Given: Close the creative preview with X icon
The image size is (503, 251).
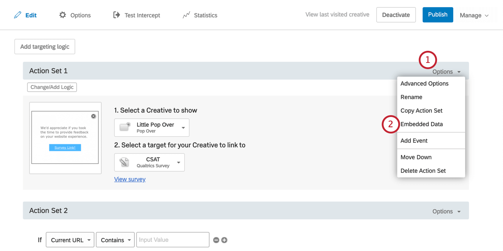Looking at the screenshot, I should coord(93,116).
